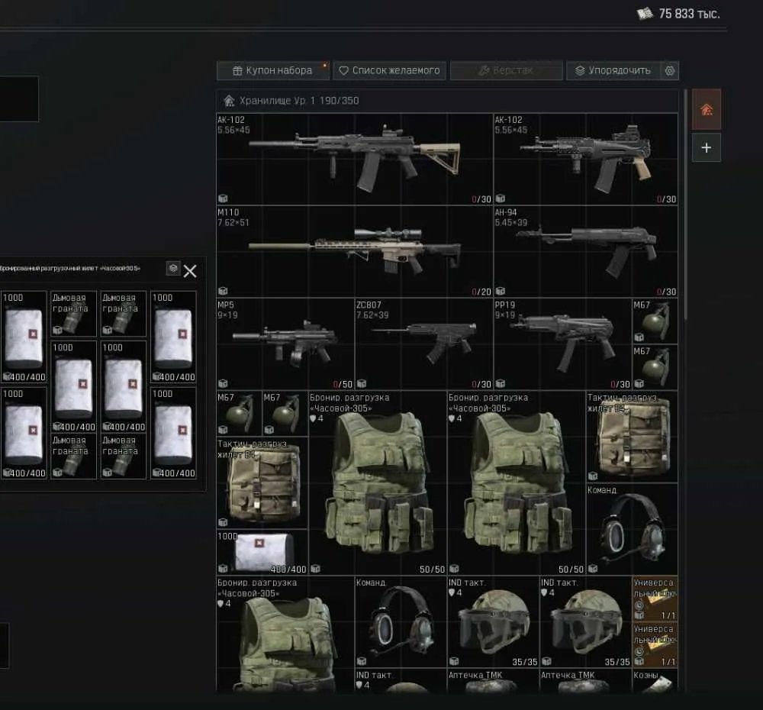
Task: Select the AK-102 with tan stock
Action: click(355, 160)
